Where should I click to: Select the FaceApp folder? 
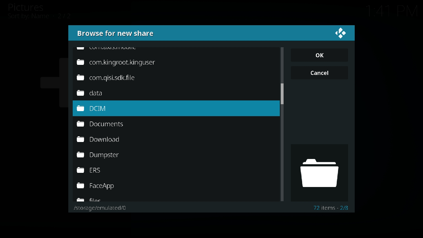pyautogui.click(x=176, y=185)
